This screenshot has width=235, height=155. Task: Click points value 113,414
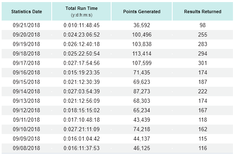click(x=142, y=53)
